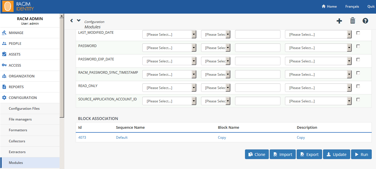Toggle checkbox for LAST_MODIFIED_DATE row
This screenshot has width=376, height=169.
[x=358, y=33]
